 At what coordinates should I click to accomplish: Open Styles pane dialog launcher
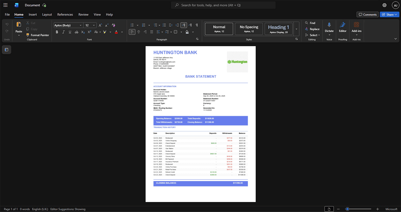[x=296, y=39]
